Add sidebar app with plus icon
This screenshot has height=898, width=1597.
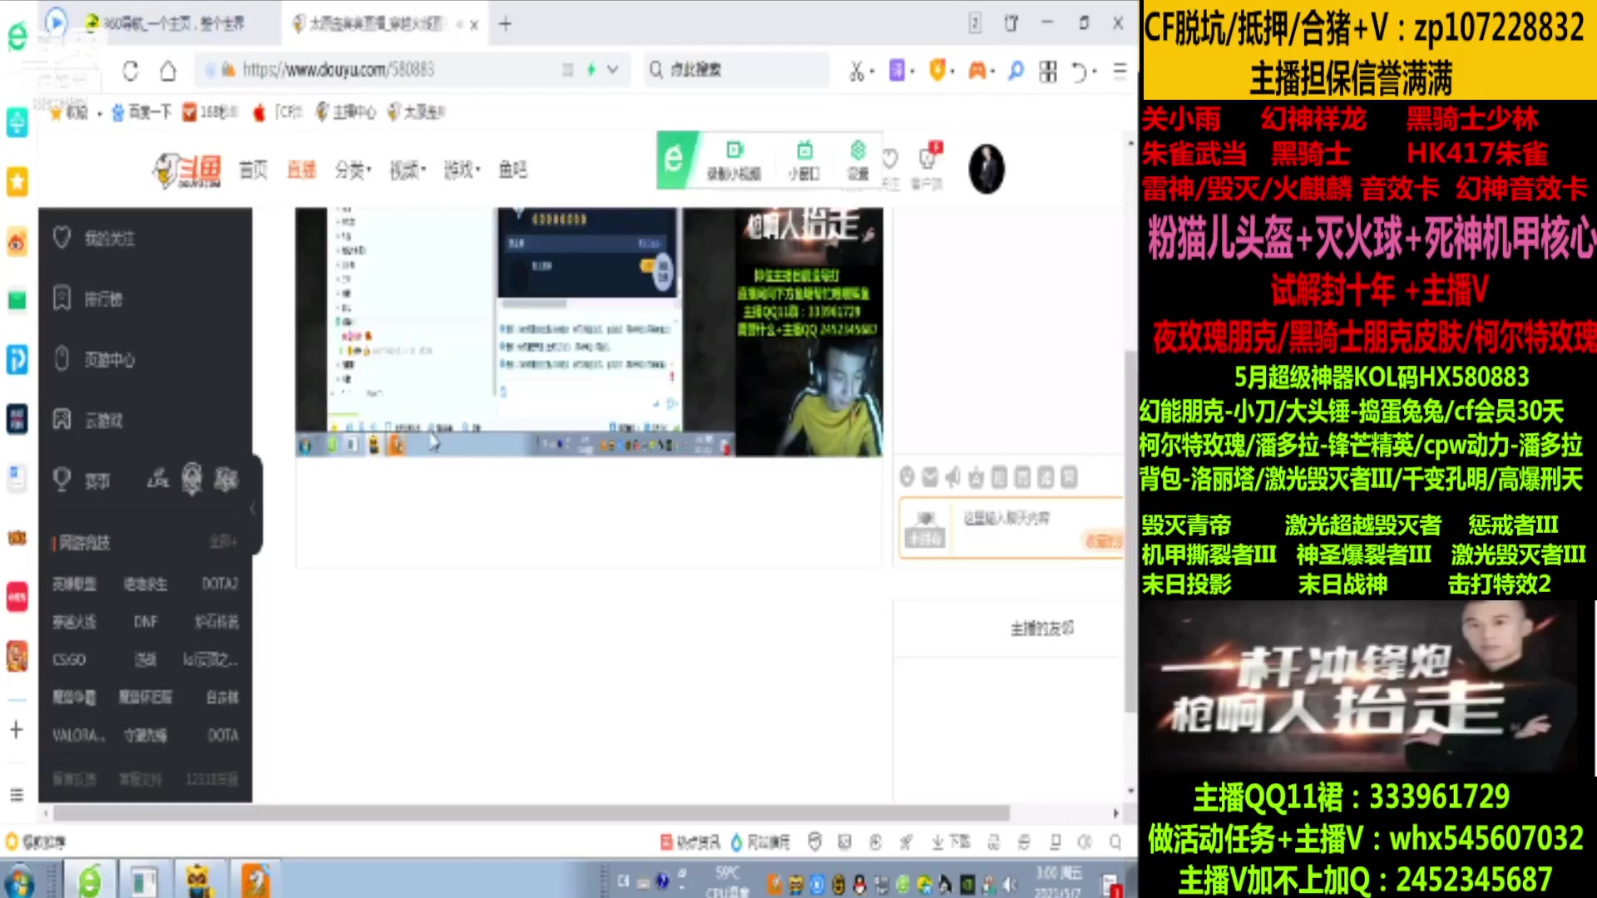[x=17, y=730]
